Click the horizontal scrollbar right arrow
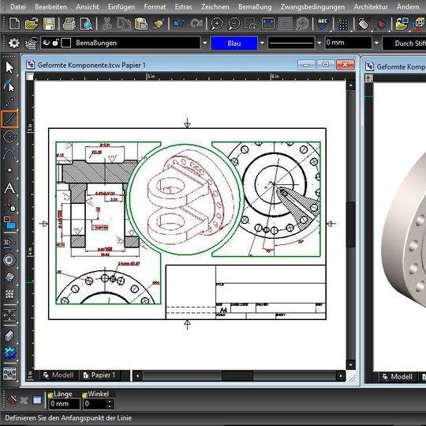 pyautogui.click(x=341, y=376)
